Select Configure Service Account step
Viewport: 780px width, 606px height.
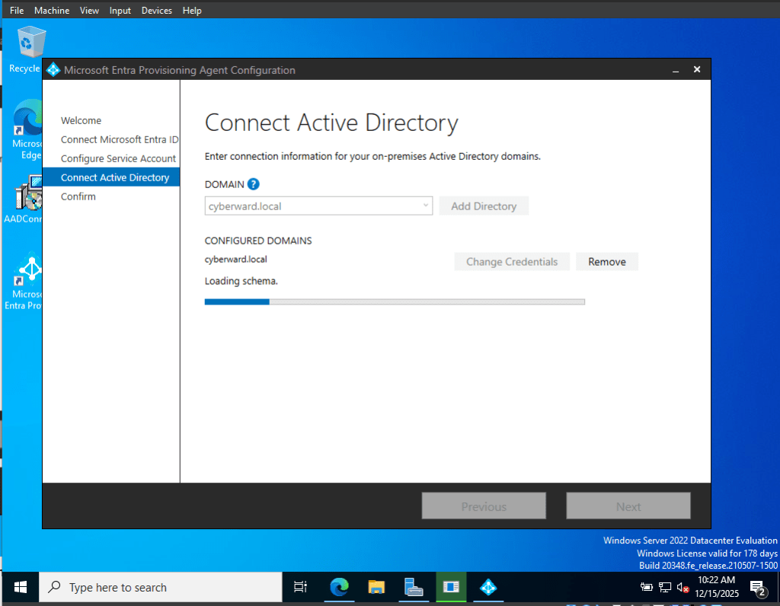[118, 158]
